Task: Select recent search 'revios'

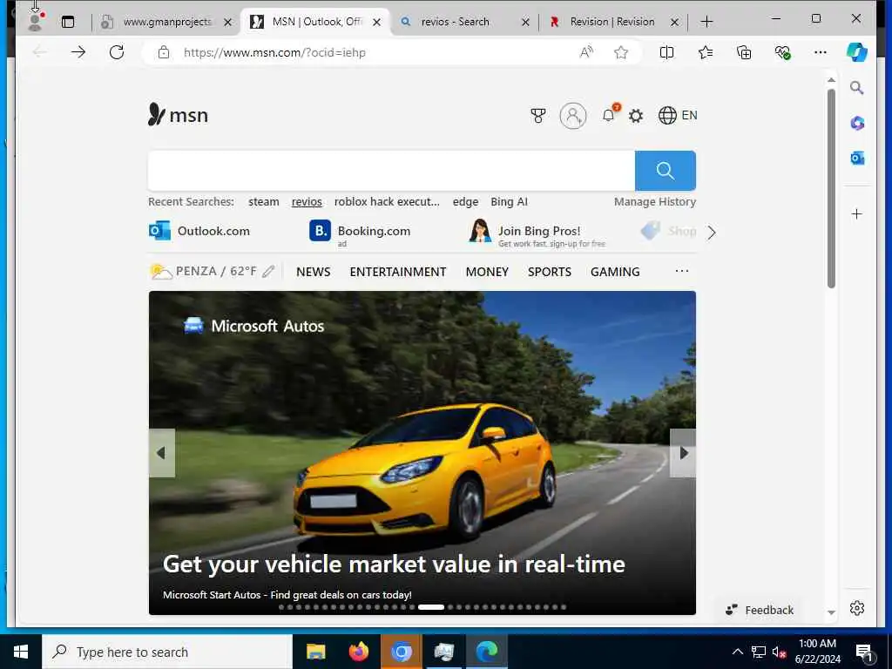Action: tap(307, 202)
